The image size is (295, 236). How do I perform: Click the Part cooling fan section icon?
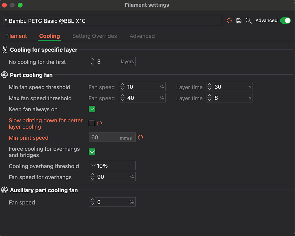(x=4, y=75)
